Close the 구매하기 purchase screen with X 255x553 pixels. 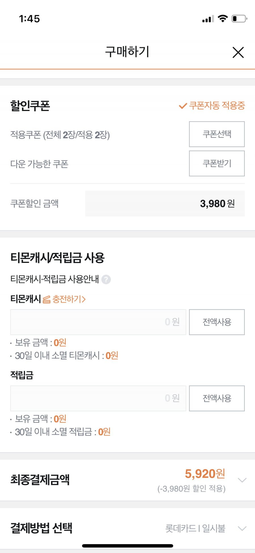(x=238, y=53)
